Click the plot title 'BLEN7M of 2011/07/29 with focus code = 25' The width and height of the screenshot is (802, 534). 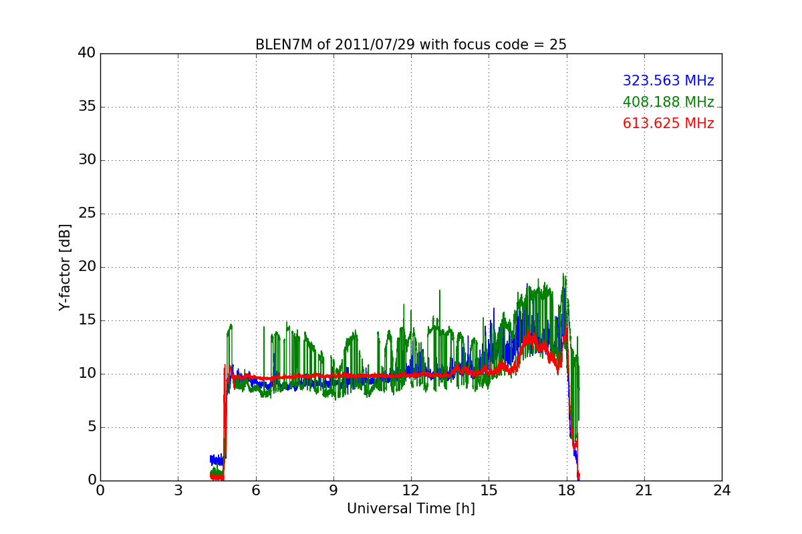tap(411, 45)
